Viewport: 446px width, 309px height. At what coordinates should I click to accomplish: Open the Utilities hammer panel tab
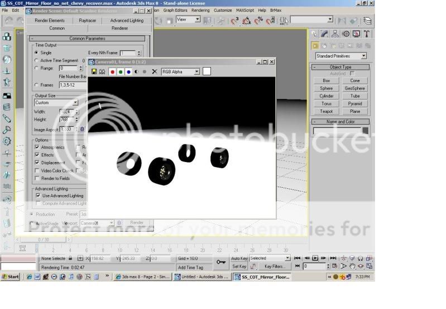click(367, 34)
